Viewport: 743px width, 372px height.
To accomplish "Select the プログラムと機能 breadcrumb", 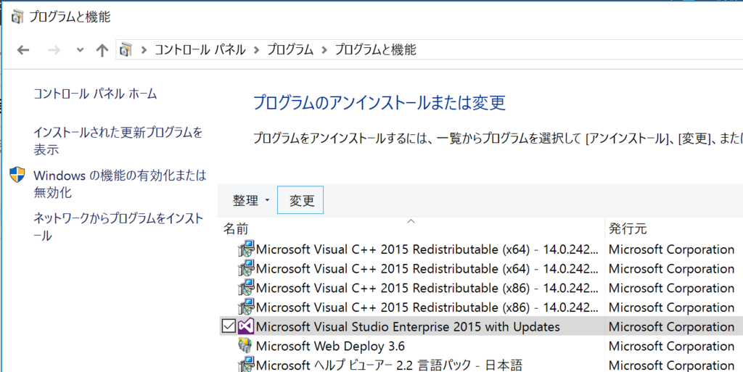I will coord(375,49).
